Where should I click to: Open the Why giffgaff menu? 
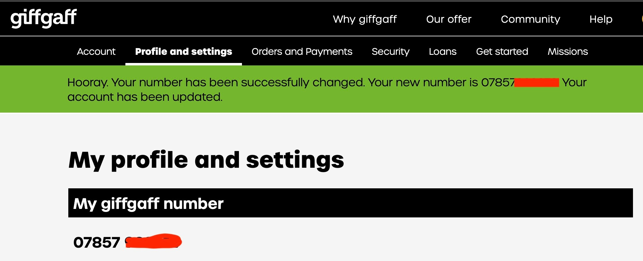coord(365,19)
